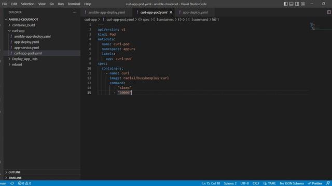Click Ln 15, Col 18 cursor position

pyautogui.click(x=211, y=183)
